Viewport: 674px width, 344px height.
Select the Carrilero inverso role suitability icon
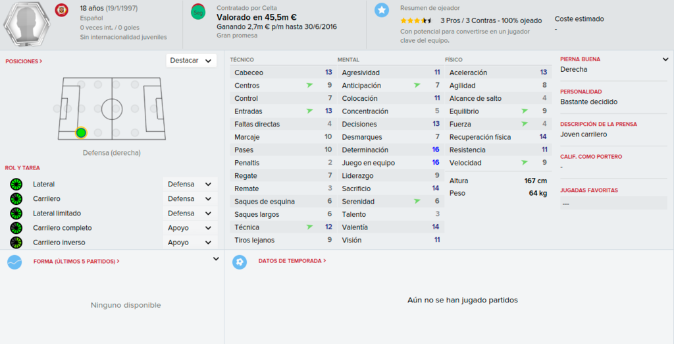click(16, 243)
